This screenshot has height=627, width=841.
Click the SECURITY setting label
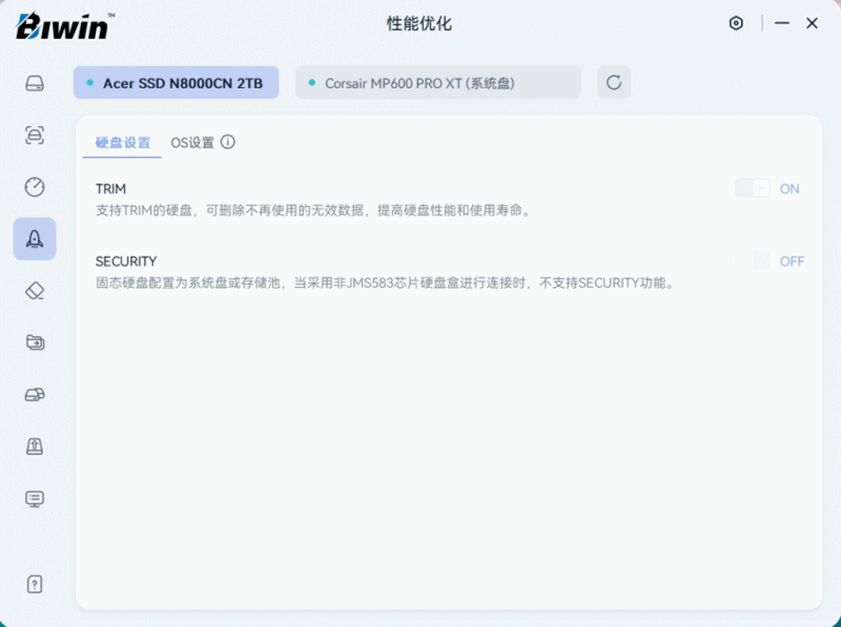(126, 262)
